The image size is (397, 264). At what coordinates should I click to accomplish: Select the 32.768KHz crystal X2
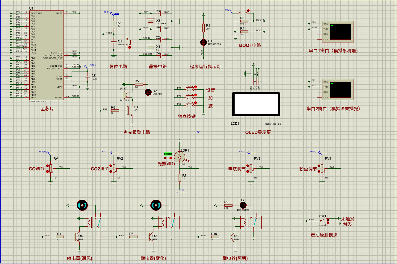click(x=151, y=21)
